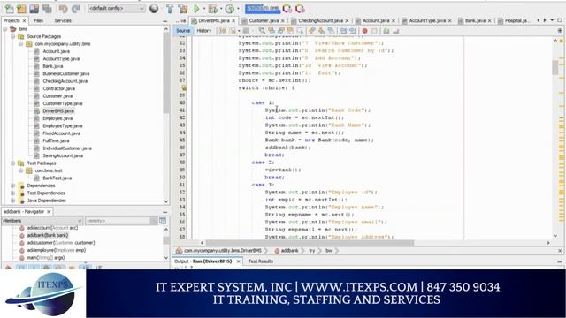Screen dimensions: 566x318
Task: Switch to the Test Results tab
Action: (x=261, y=261)
